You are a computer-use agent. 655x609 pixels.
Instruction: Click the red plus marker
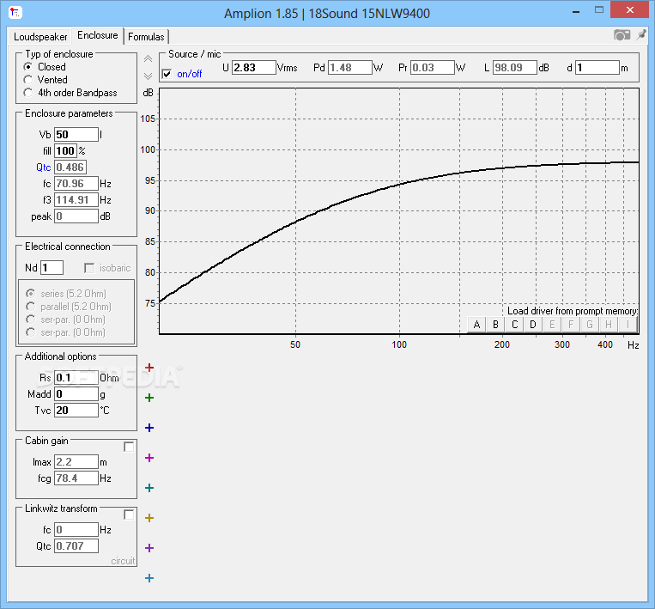(149, 368)
